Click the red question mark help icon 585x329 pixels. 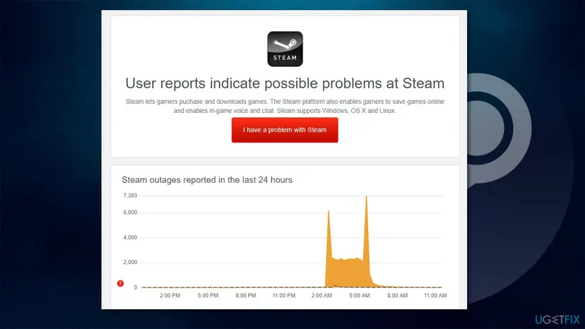(120, 284)
